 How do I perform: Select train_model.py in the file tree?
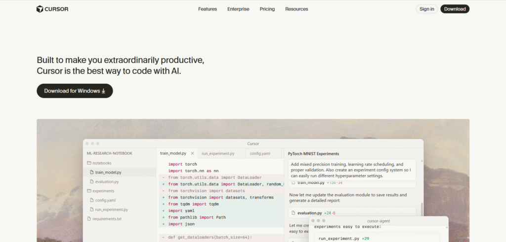pyautogui.click(x=108, y=173)
